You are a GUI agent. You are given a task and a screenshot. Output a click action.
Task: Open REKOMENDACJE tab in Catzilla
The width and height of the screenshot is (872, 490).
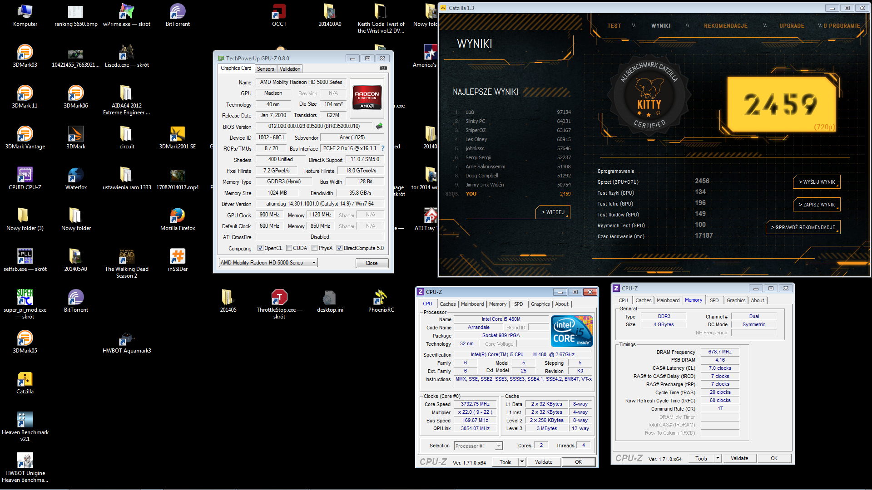tap(725, 26)
